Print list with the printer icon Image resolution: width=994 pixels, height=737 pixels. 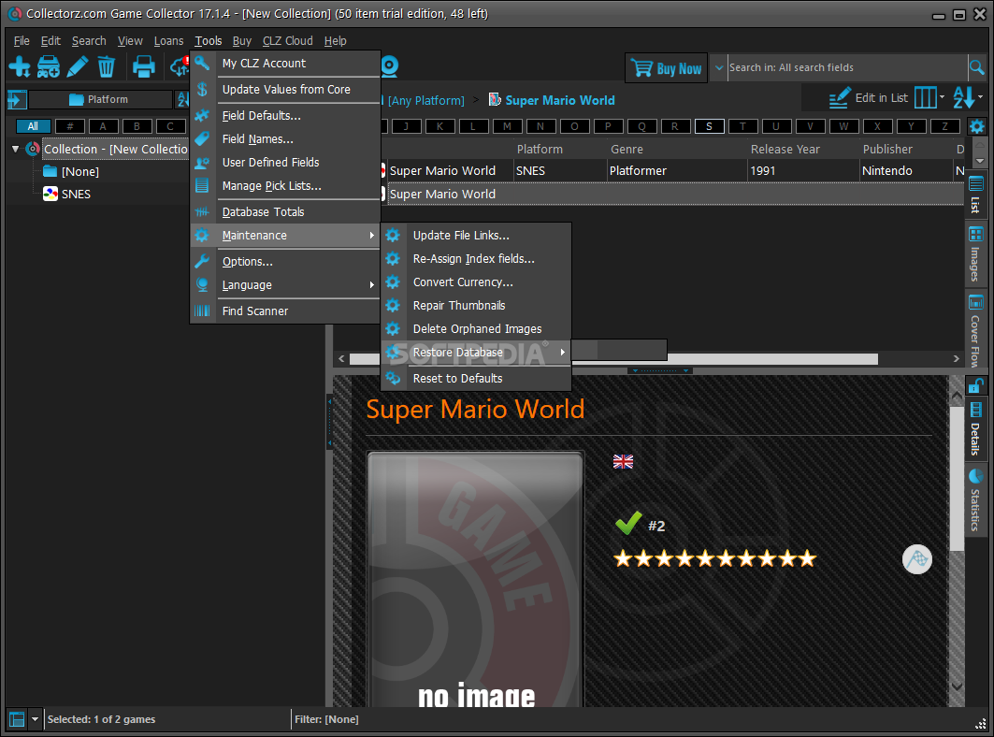143,66
